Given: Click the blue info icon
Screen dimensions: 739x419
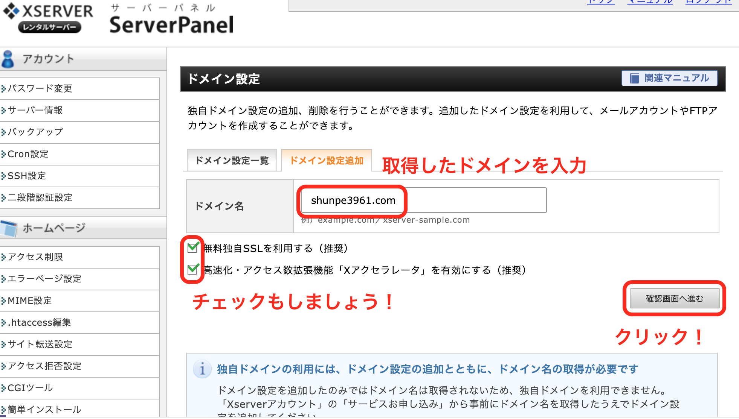Looking at the screenshot, I should coord(202,369).
